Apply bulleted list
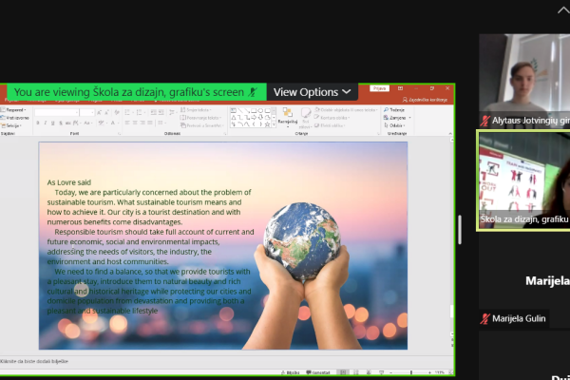 (128, 112)
